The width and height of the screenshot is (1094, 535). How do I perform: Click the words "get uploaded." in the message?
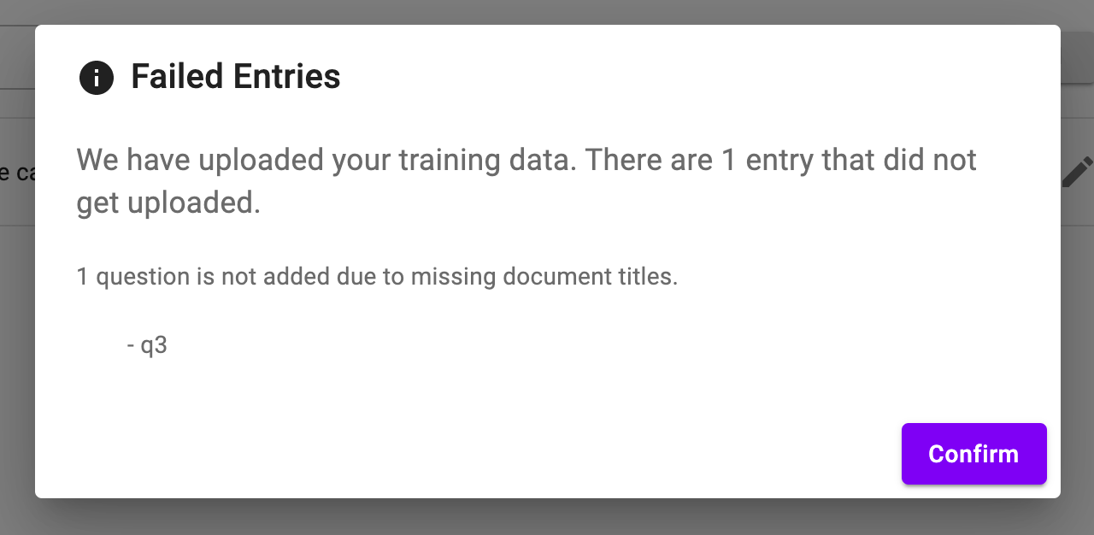[x=168, y=203]
